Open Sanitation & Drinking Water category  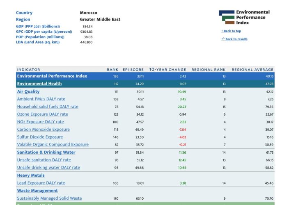click(x=46, y=152)
